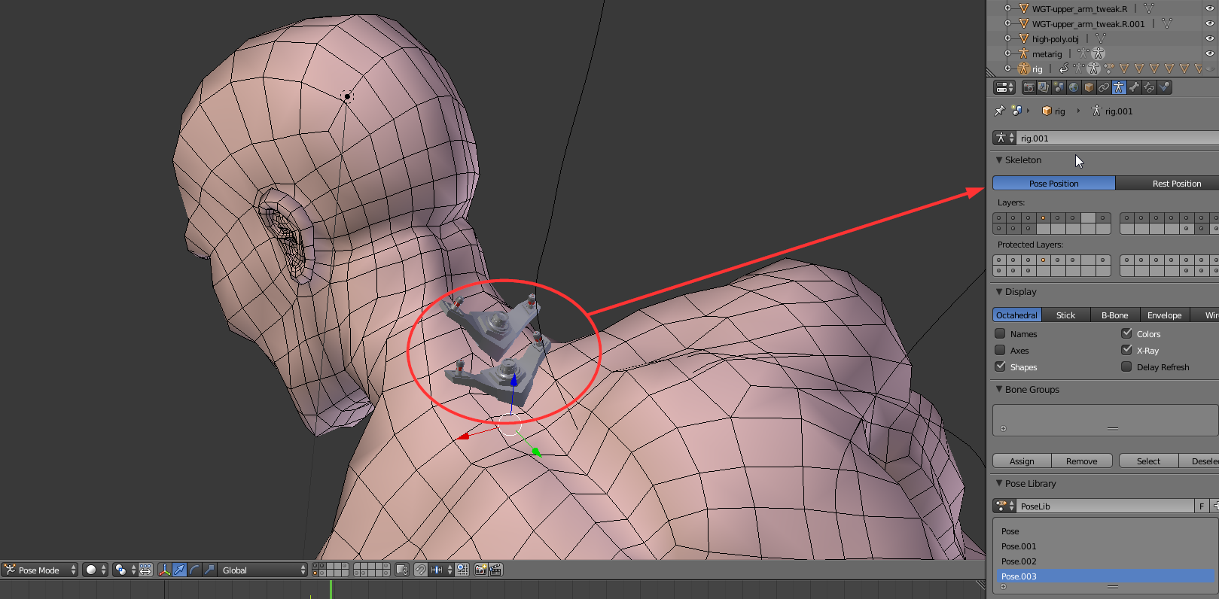The width and height of the screenshot is (1219, 599).
Task: Collapse the Skeleton panel
Action: coord(999,160)
